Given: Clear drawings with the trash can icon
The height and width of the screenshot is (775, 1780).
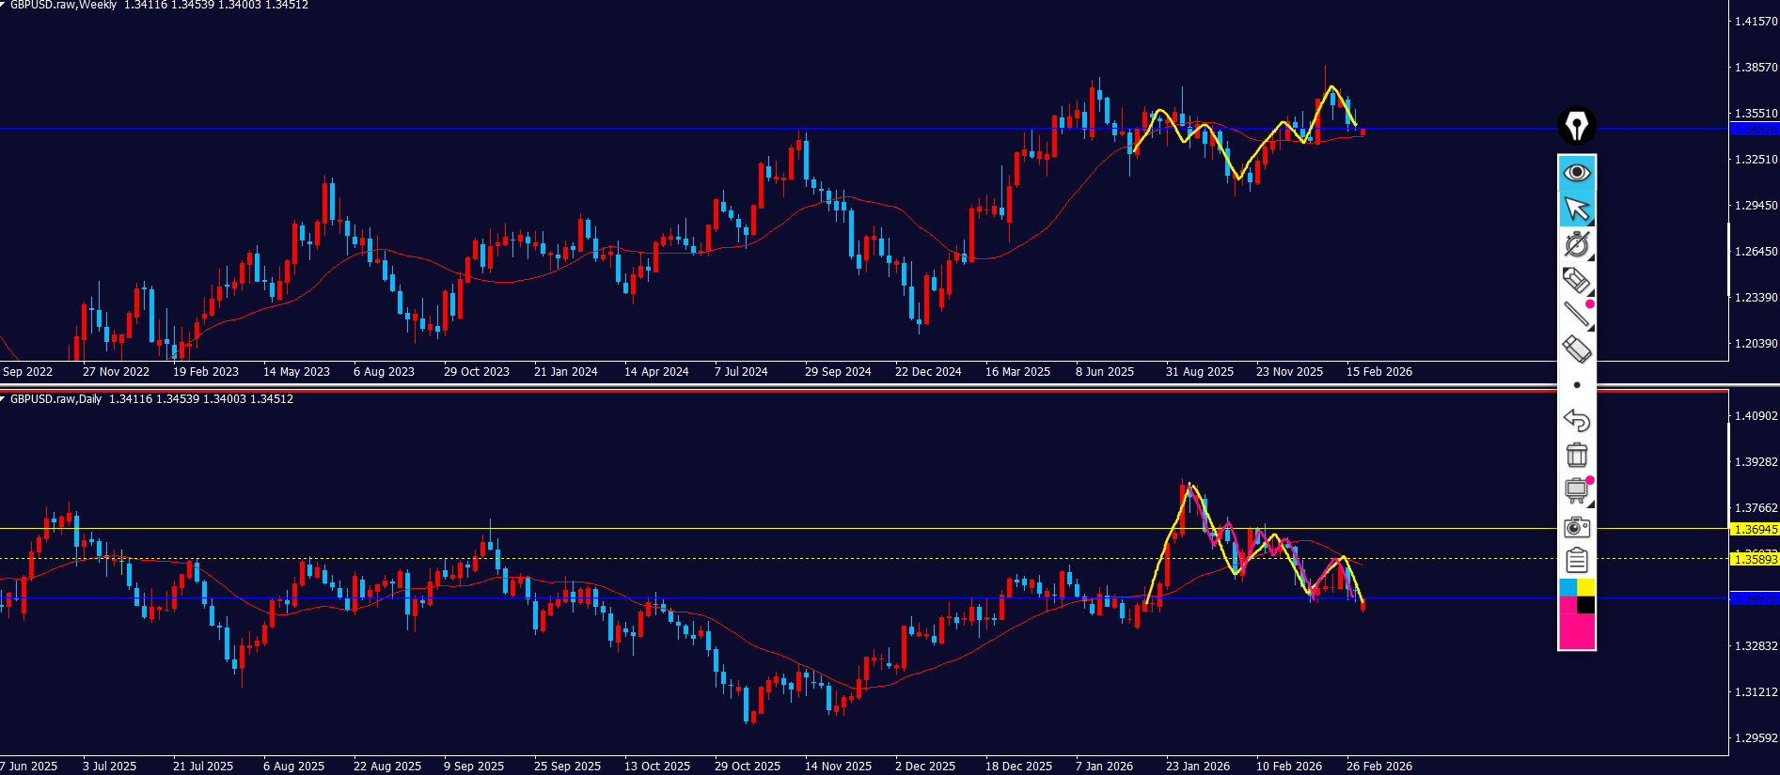Looking at the screenshot, I should click(1577, 455).
